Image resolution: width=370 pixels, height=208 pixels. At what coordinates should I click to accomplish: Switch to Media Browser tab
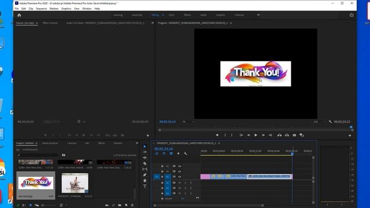coord(50,143)
